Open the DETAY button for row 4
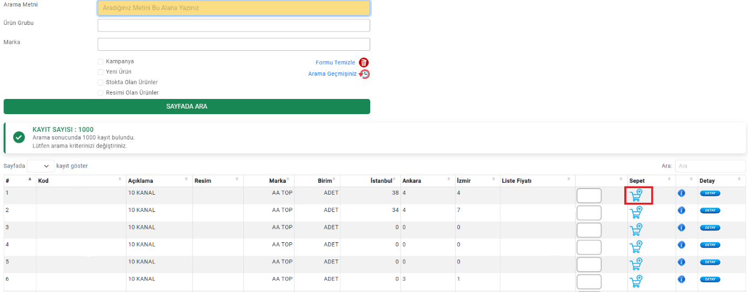The width and height of the screenshot is (748, 292). click(x=710, y=245)
